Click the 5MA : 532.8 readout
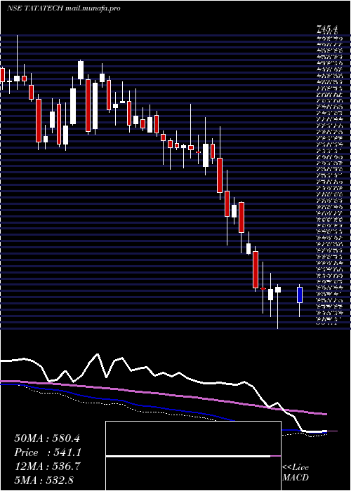This screenshot has width=351, height=491. (x=44, y=480)
